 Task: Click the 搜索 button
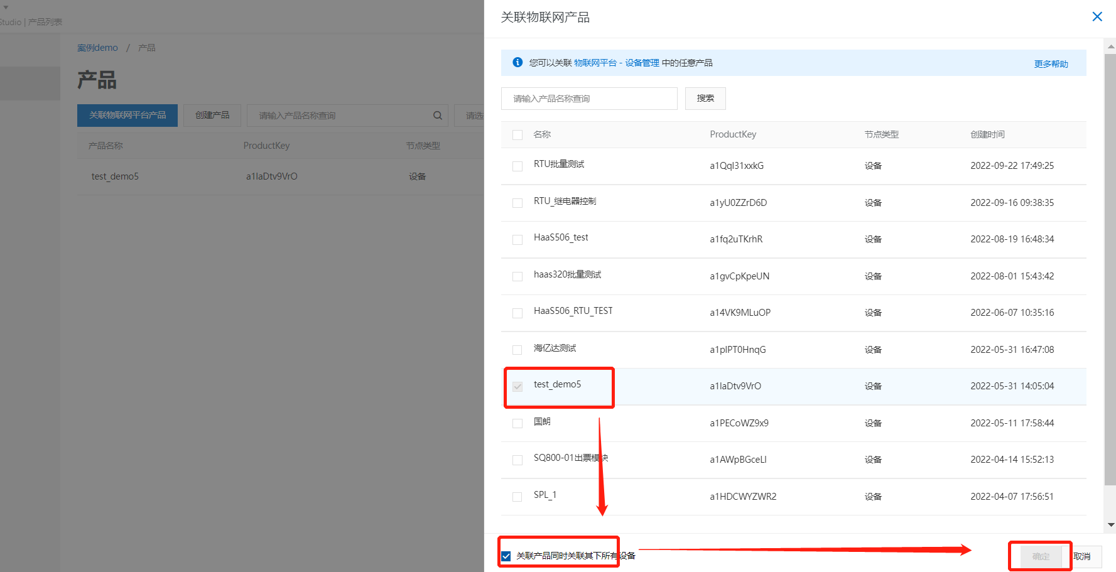705,99
